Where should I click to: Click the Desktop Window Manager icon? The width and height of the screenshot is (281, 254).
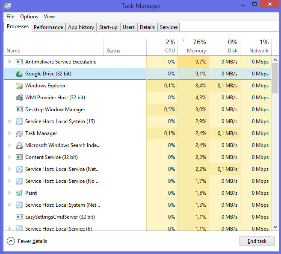click(19, 110)
